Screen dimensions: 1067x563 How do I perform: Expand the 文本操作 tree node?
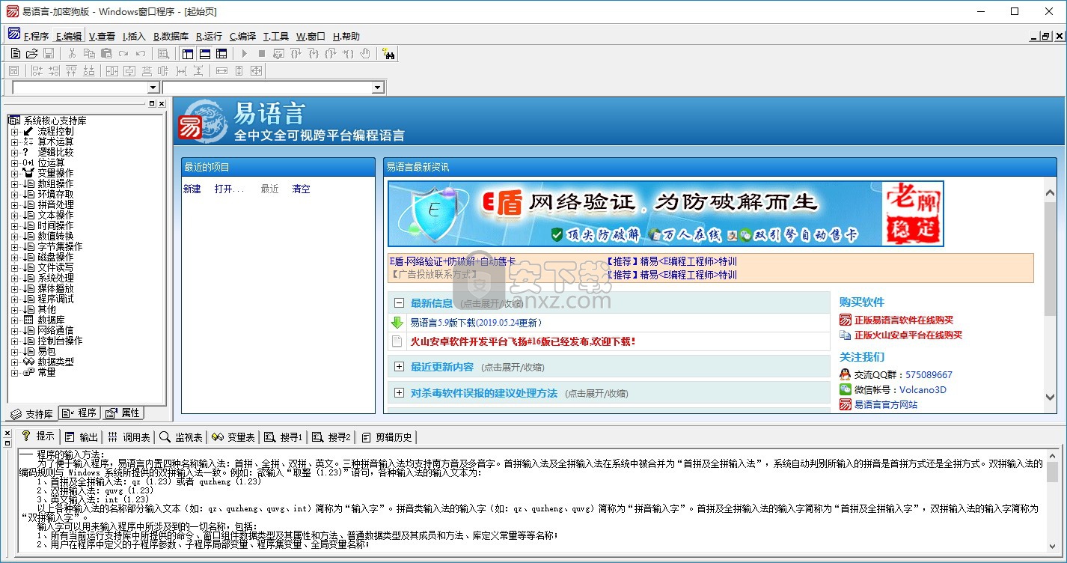(14, 216)
